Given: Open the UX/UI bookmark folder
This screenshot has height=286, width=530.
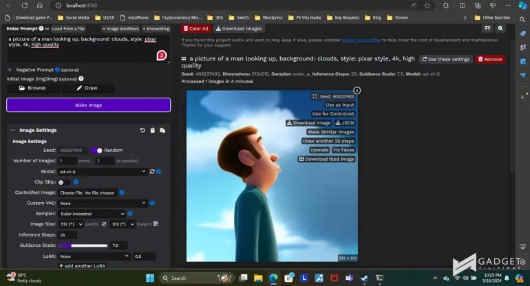Looking at the screenshot, I should point(105,18).
